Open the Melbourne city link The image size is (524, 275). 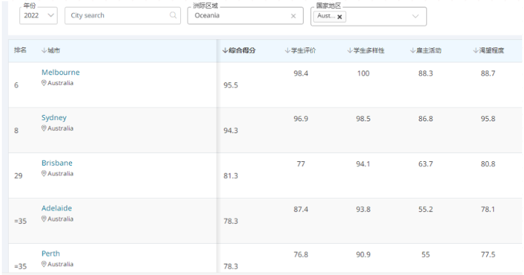coord(60,72)
